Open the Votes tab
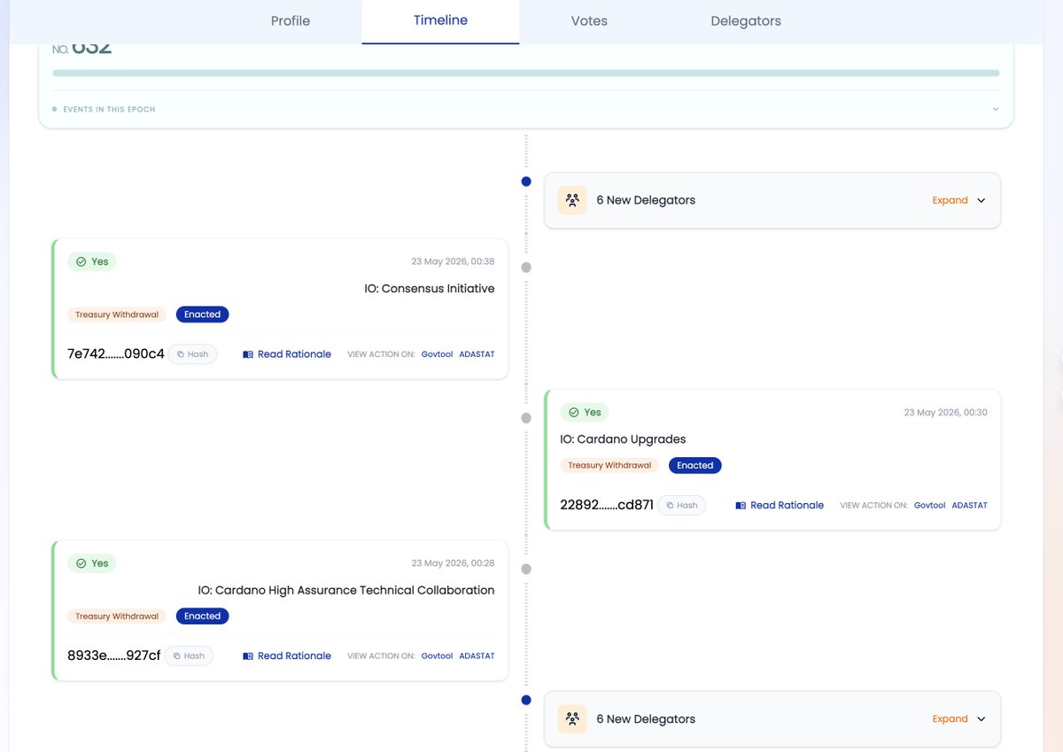 (589, 21)
